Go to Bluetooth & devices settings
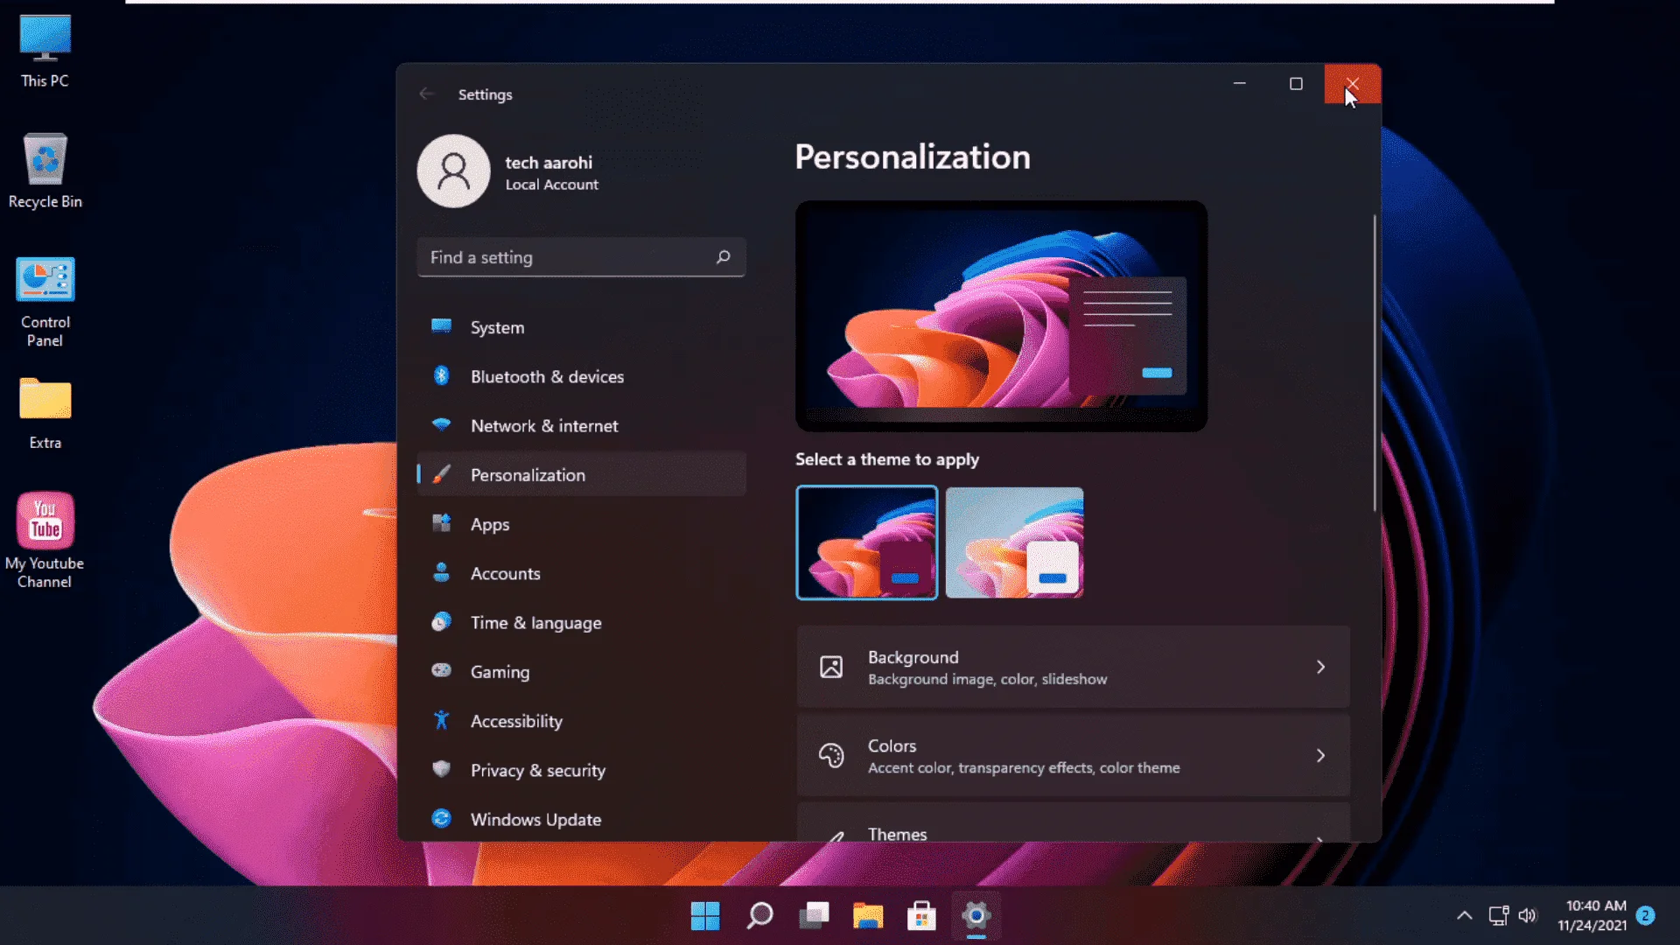This screenshot has height=945, width=1680. point(581,376)
